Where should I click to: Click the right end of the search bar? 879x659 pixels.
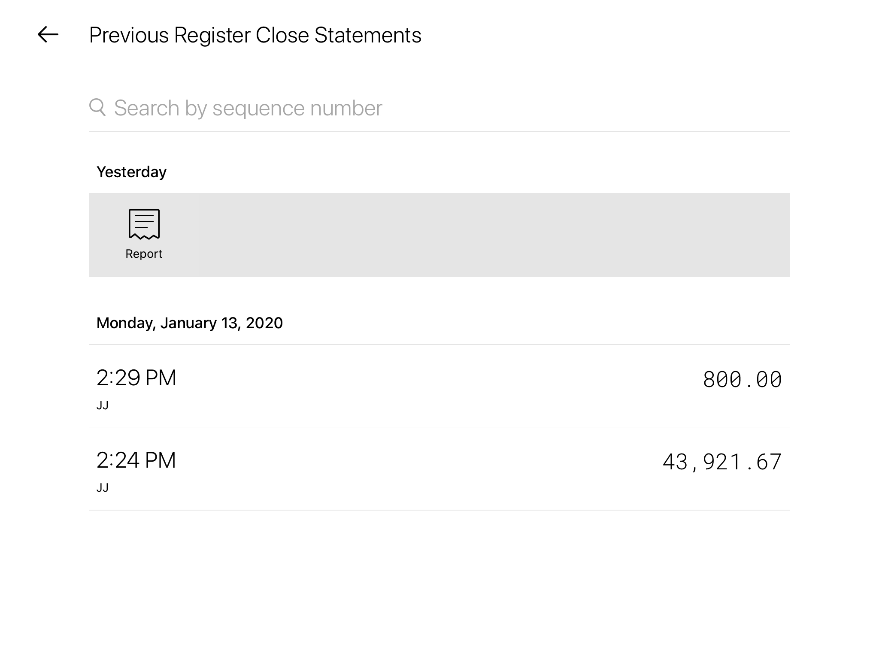(764, 108)
